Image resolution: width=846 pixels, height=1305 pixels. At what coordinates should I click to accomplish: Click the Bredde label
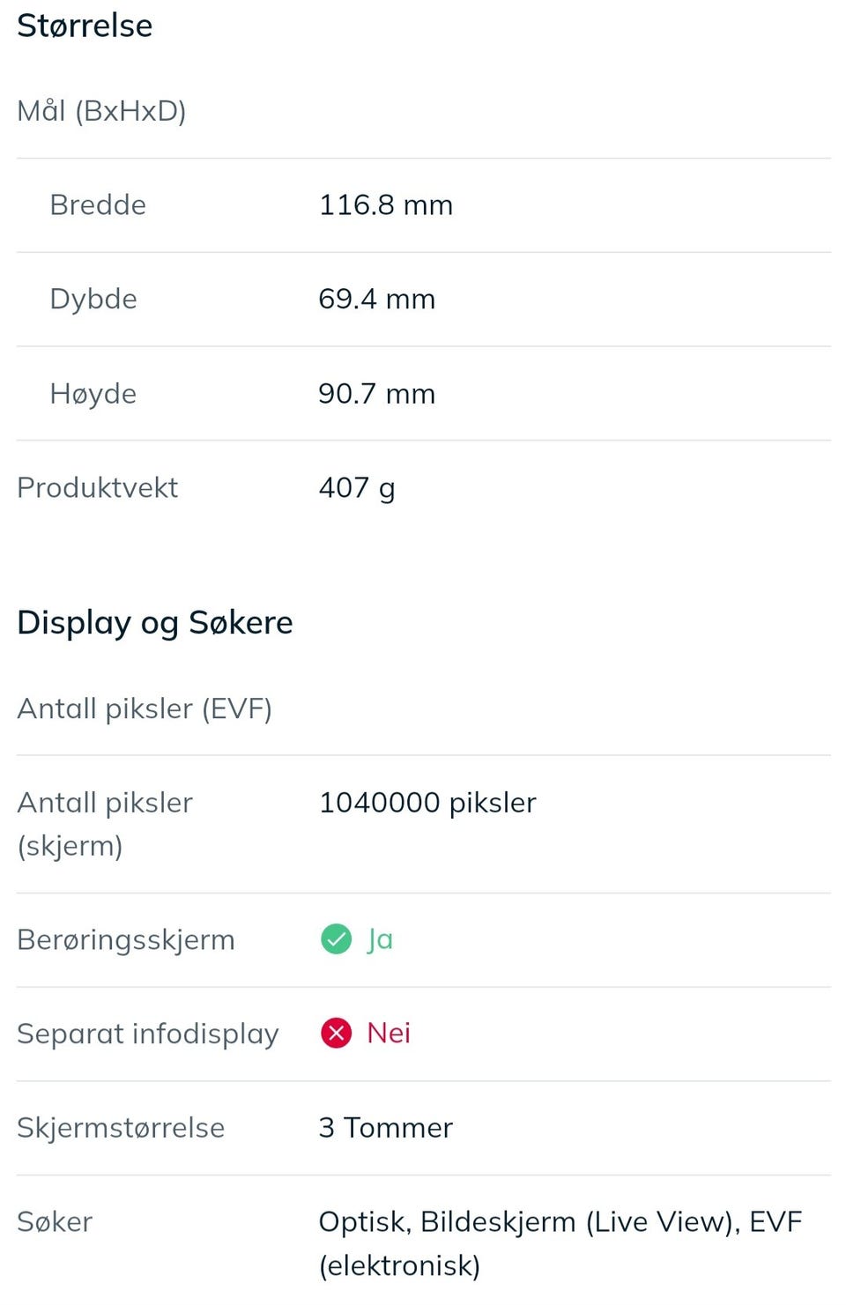(x=98, y=204)
